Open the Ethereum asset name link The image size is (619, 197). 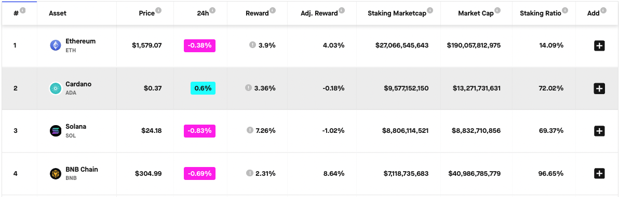(80, 41)
